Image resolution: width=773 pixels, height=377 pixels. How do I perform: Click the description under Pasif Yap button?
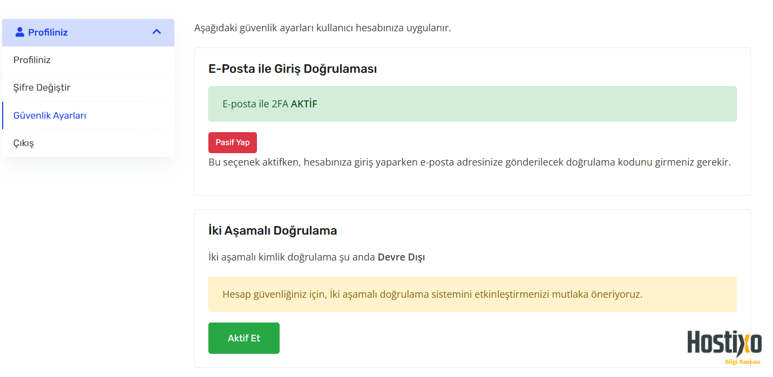pos(470,162)
